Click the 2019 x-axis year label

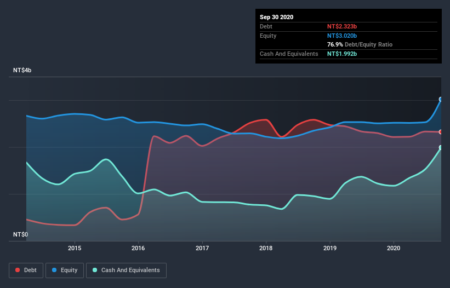tap(330, 248)
